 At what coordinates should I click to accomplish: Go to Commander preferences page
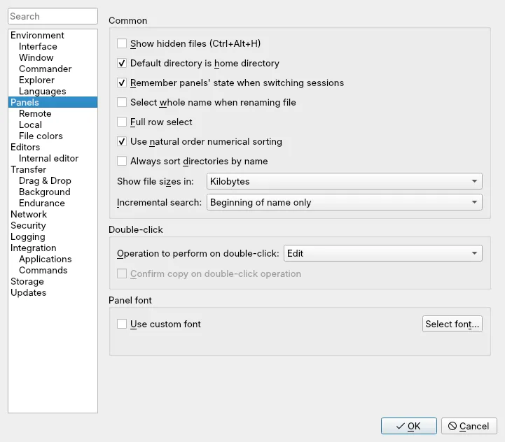pyautogui.click(x=45, y=69)
